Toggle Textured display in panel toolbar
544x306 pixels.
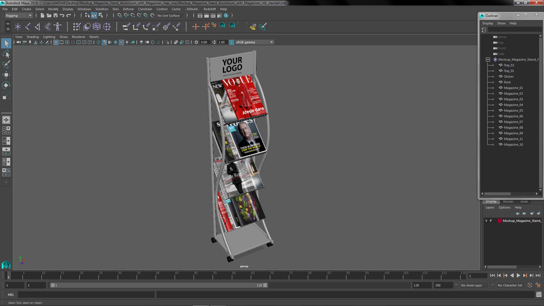[x=121, y=42]
